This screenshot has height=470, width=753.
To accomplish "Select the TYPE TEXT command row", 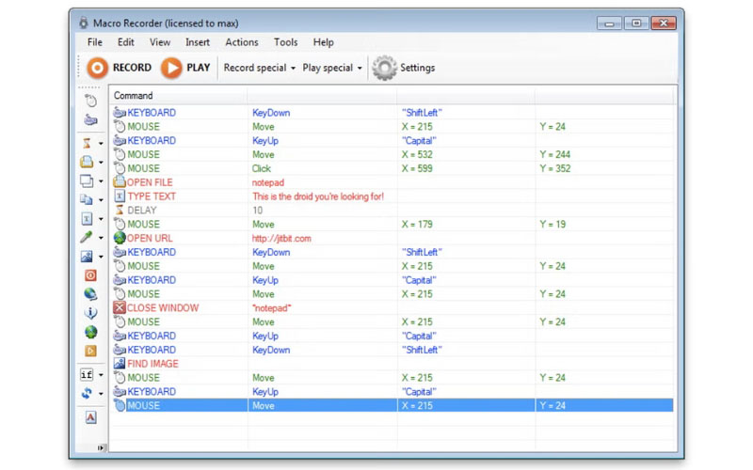I will [392, 196].
